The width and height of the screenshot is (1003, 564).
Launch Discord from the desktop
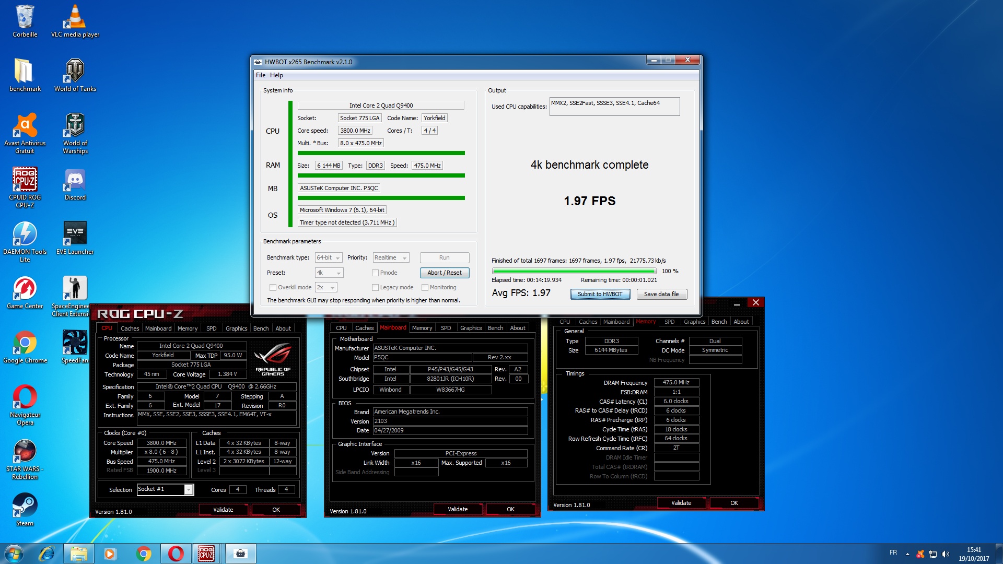pyautogui.click(x=75, y=184)
